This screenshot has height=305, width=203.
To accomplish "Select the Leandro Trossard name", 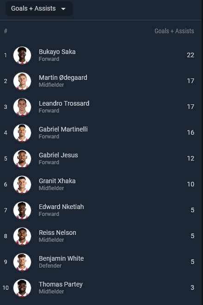I will (64, 103).
